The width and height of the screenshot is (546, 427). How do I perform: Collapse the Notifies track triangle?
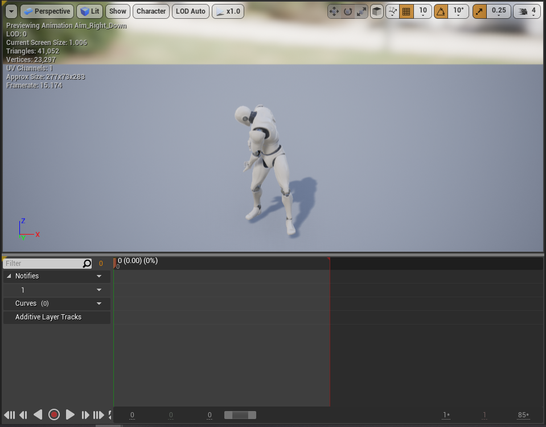(x=9, y=276)
